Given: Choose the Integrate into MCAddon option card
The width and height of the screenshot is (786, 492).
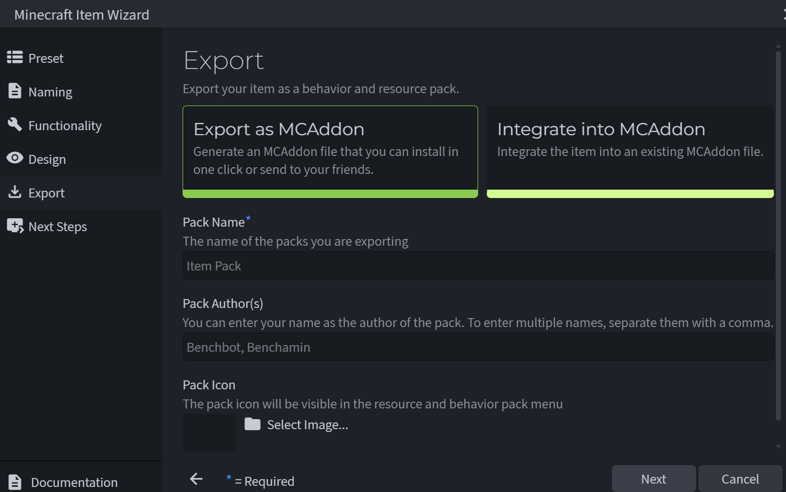Looking at the screenshot, I should click(630, 151).
